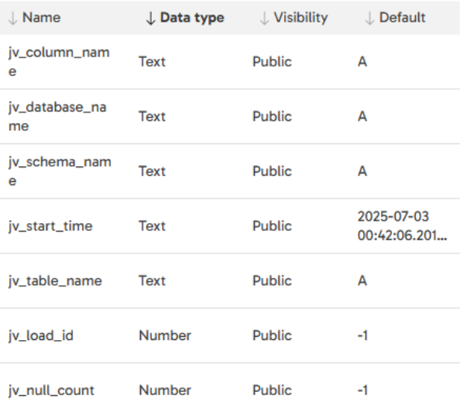Sort by the Default column label

[402, 18]
